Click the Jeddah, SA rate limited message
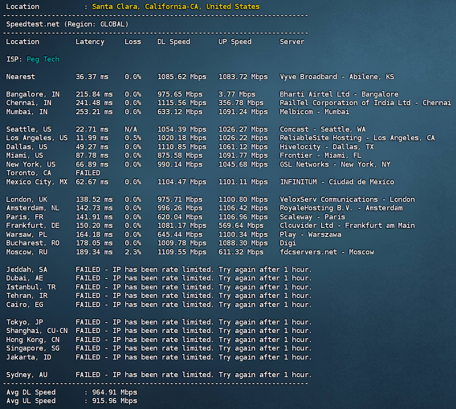Viewport: 456px width, 409px height. pos(193,270)
